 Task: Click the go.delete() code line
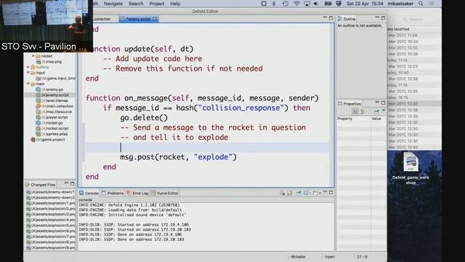click(x=144, y=118)
